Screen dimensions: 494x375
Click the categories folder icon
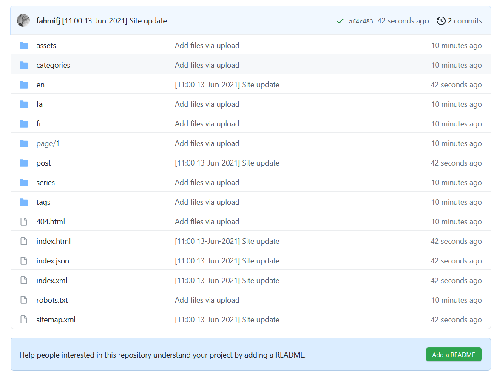pos(24,65)
